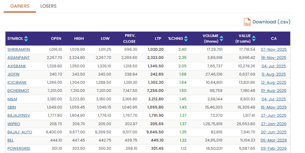The width and height of the screenshot is (305, 153).
Task: Sort by VOLUME using sort arrows
Action: (x=221, y=39)
